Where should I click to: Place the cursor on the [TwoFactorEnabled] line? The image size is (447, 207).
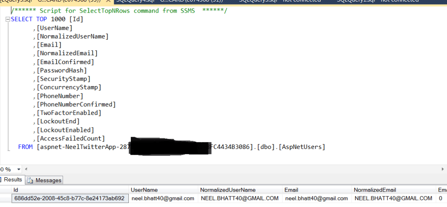tap(69, 113)
